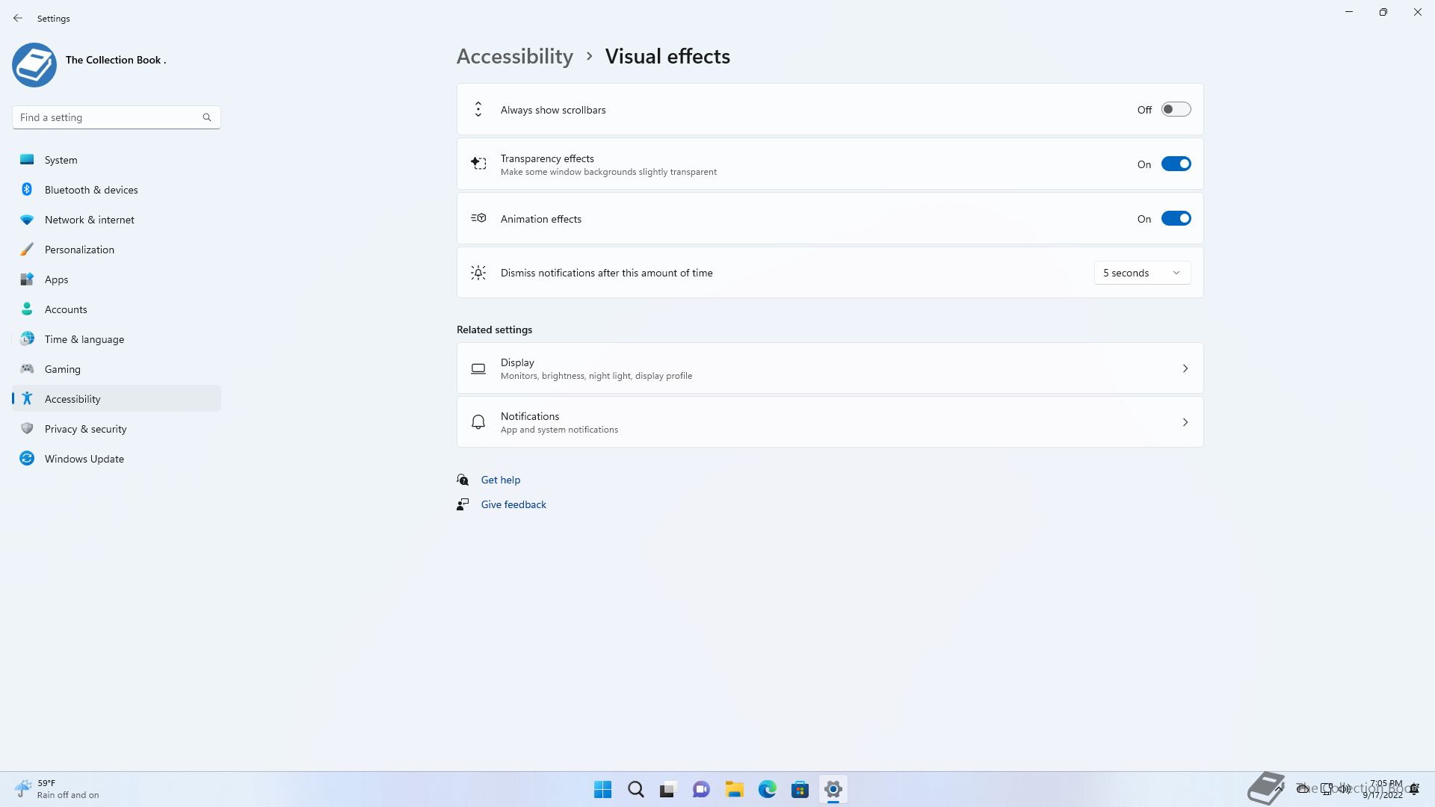Expand Display related settings chevron

(x=1185, y=368)
